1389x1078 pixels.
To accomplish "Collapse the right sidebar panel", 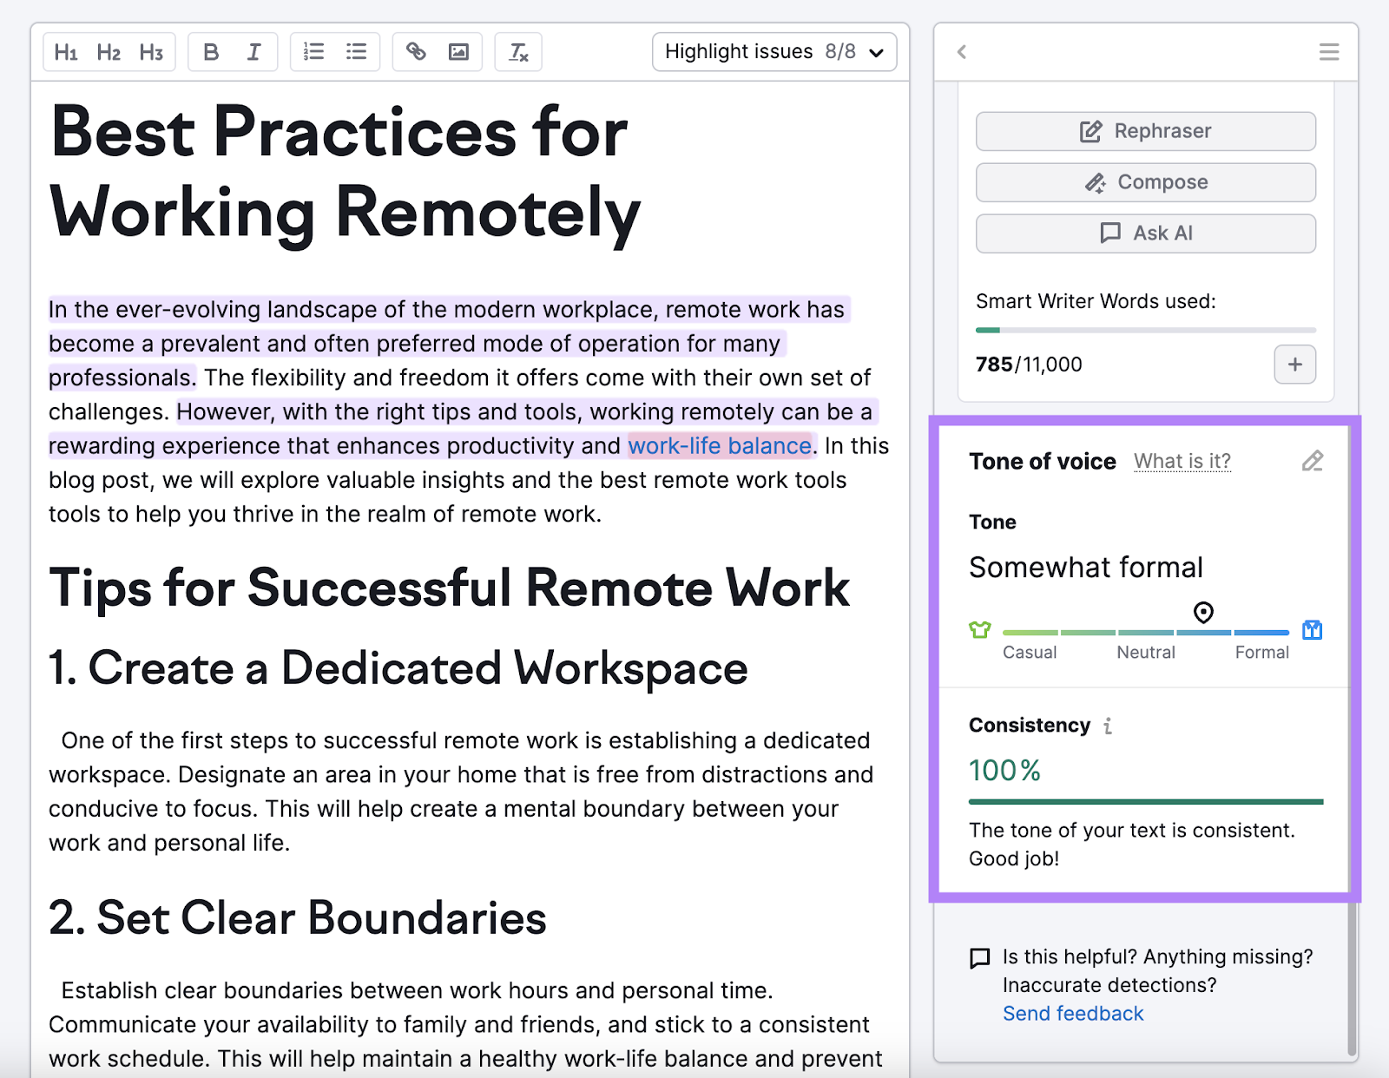I will point(961,52).
